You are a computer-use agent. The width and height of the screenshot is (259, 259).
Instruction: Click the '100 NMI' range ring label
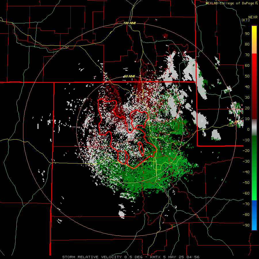point(129,23)
